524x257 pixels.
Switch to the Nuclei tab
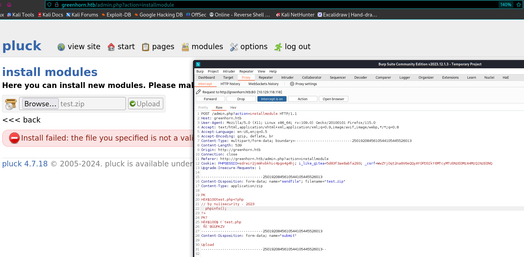[489, 77]
